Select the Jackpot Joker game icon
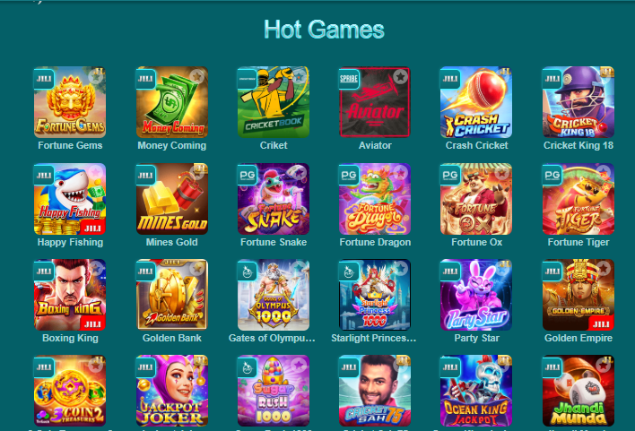The height and width of the screenshot is (431, 635). 172,391
